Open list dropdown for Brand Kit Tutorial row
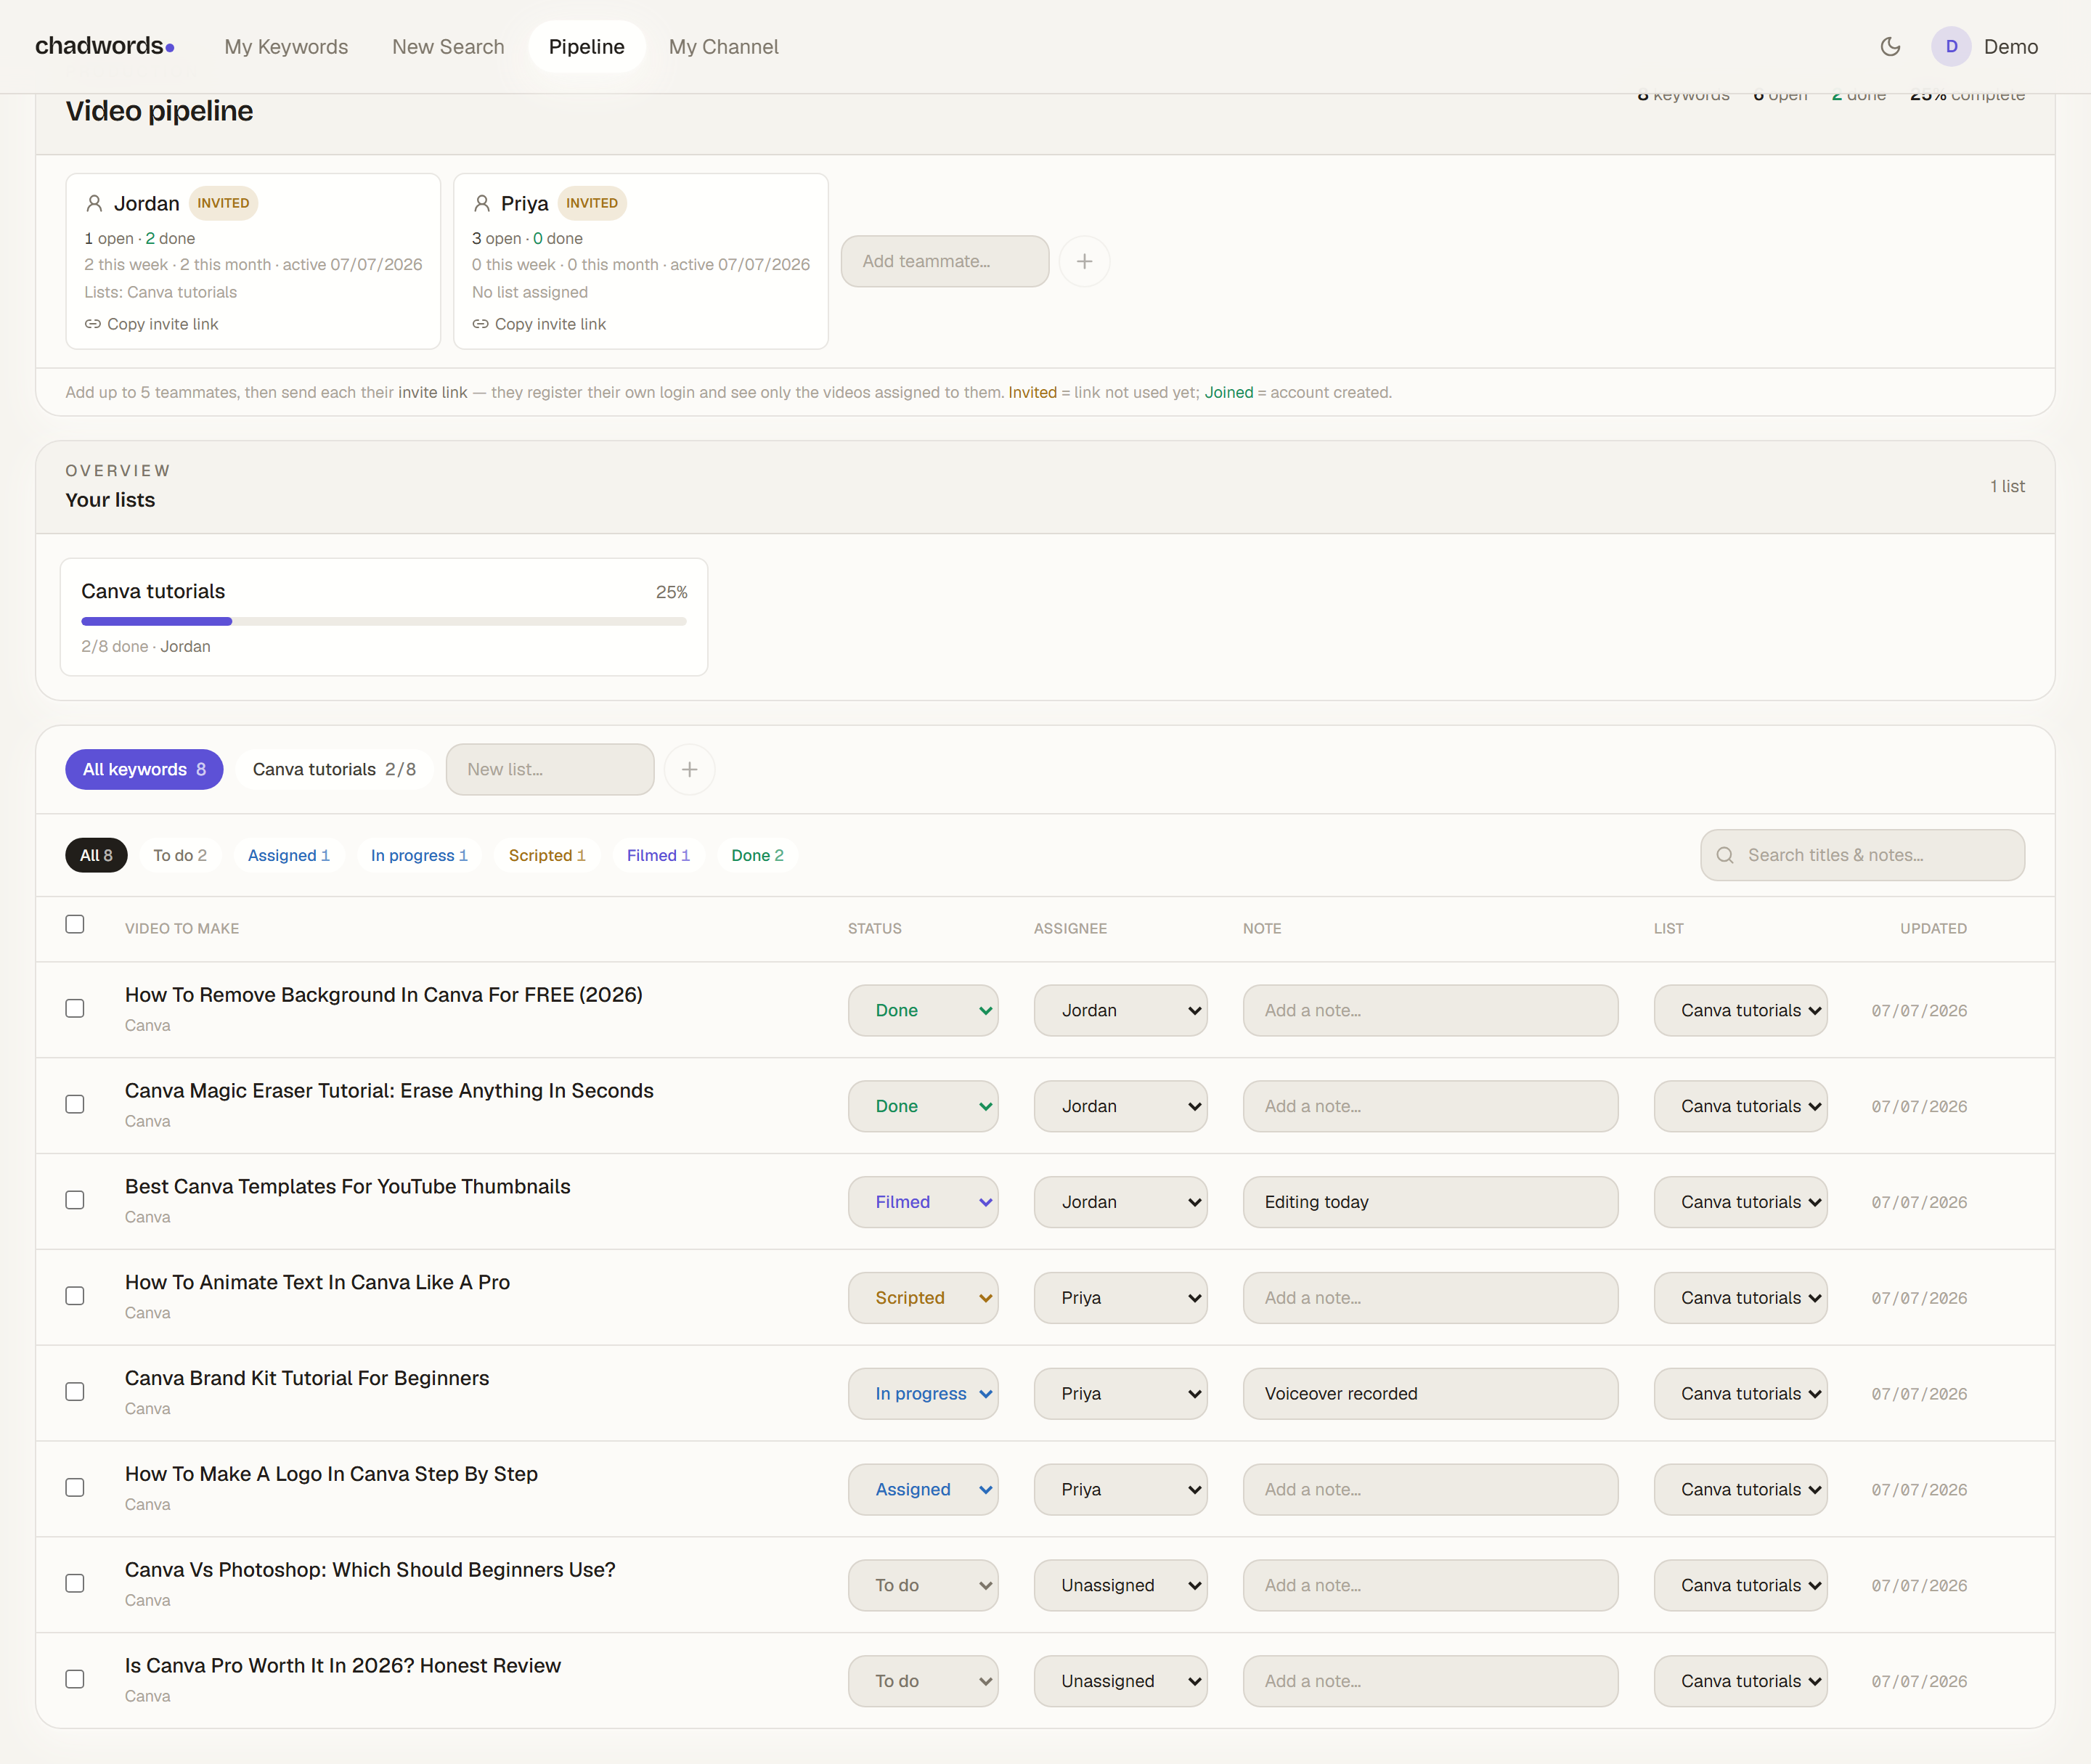This screenshot has height=1764, width=2091. 1740,1394
